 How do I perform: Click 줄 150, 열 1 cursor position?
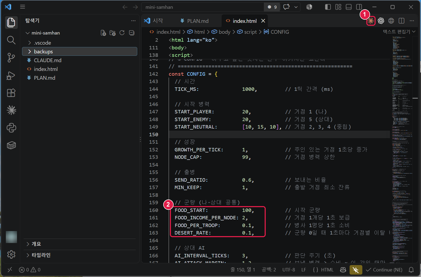click(x=243, y=270)
